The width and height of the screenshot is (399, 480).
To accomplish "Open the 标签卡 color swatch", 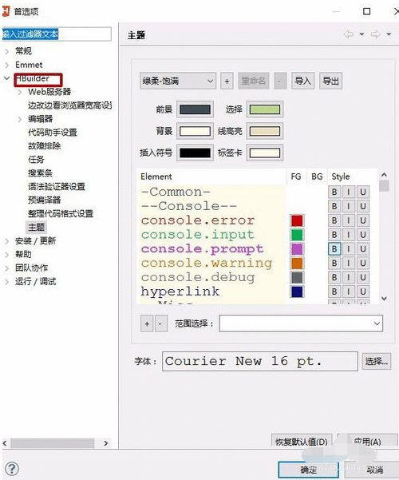I will [265, 153].
